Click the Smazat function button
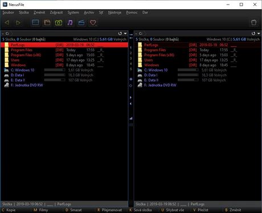Image resolution: width=262 pixels, height=213 pixels. point(73,210)
